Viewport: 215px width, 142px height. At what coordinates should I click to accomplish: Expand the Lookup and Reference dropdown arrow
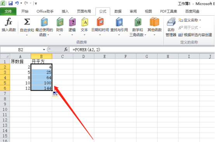(119, 35)
